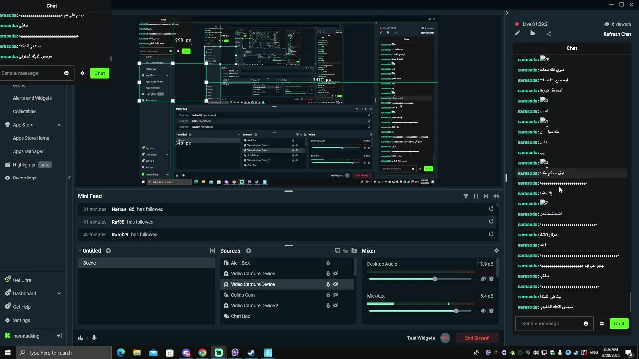The width and height of the screenshot is (639, 359).
Task: Open the scene transitions icon
Action: [212, 251]
